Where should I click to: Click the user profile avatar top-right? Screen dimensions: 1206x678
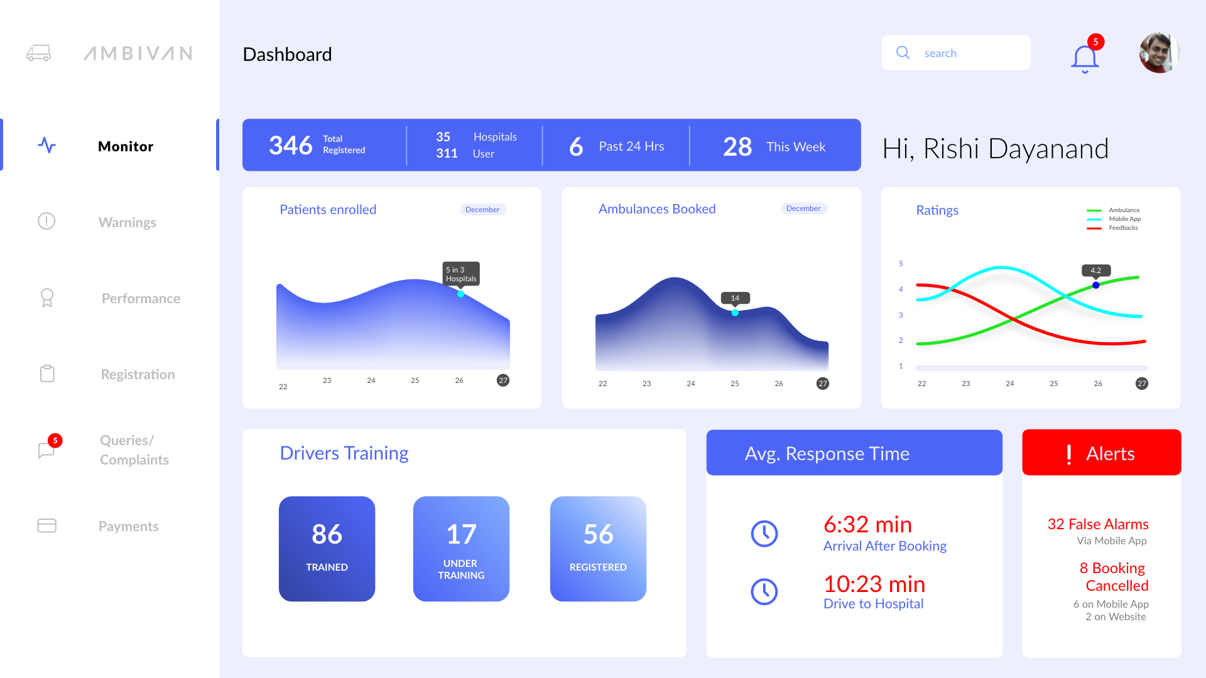pyautogui.click(x=1160, y=51)
